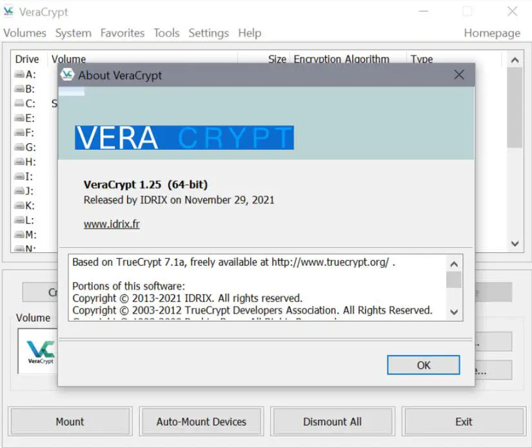Click up arrow of license text scrollbar

click(x=455, y=264)
